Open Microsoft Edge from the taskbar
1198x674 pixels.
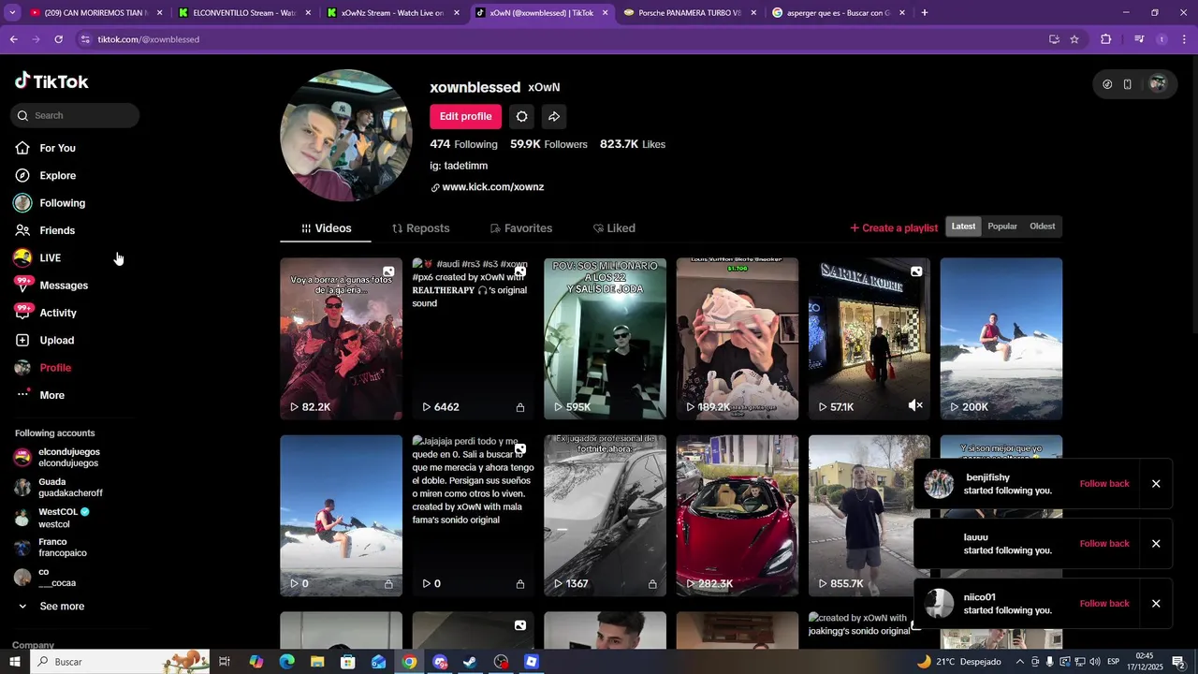tap(287, 662)
